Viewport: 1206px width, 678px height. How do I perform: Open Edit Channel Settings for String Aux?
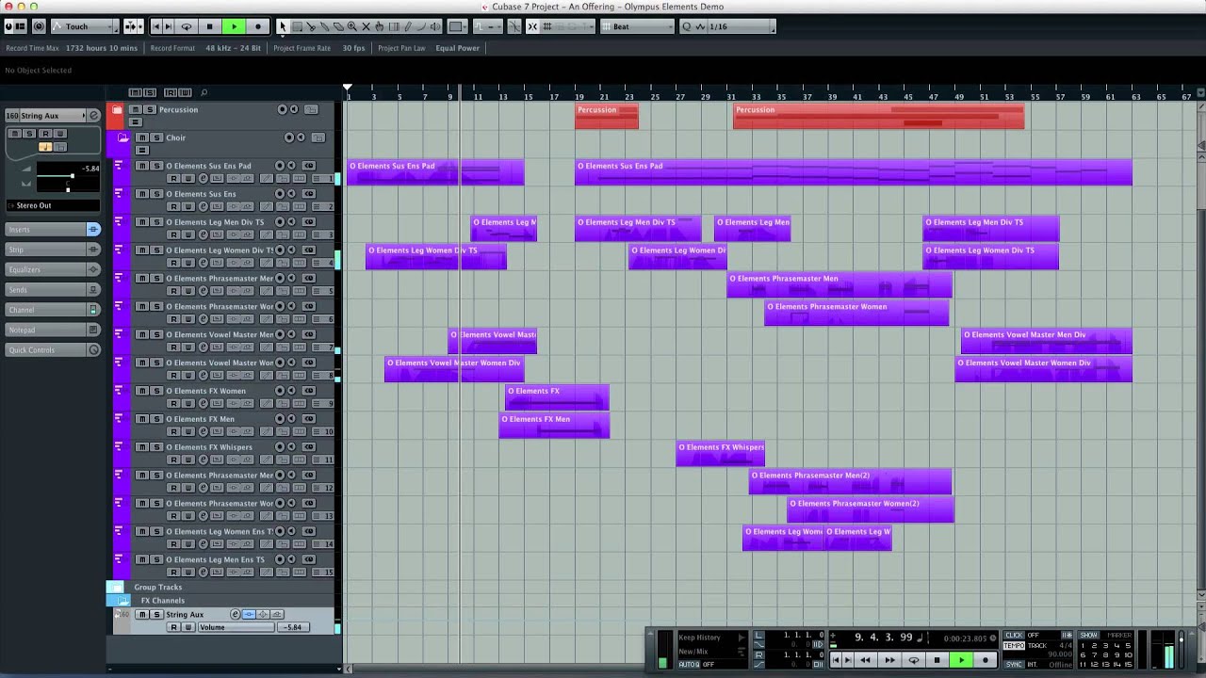click(x=235, y=614)
